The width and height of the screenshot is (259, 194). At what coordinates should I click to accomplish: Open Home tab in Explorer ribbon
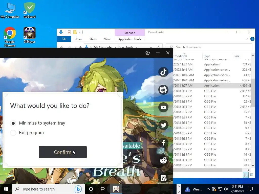tap(78, 39)
